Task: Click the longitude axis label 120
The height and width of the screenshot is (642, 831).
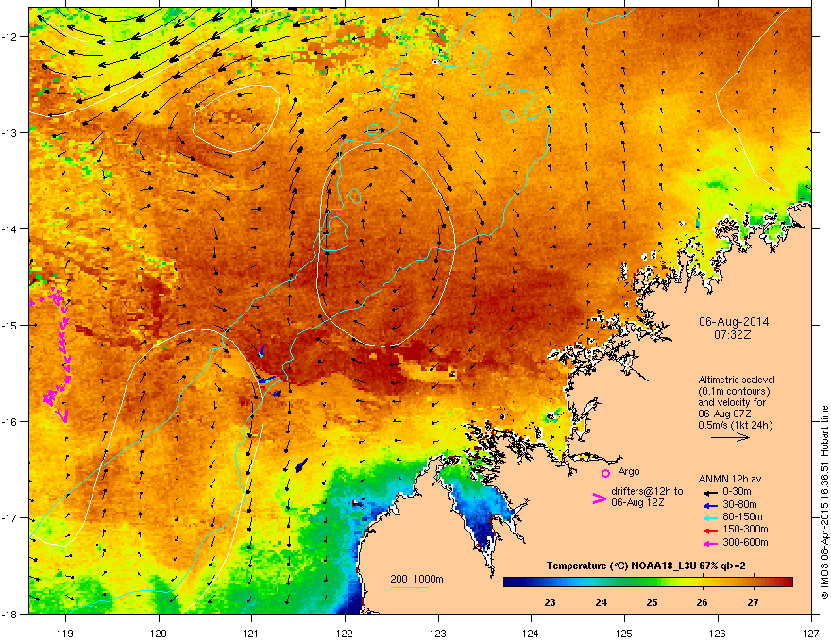Action: (x=159, y=633)
